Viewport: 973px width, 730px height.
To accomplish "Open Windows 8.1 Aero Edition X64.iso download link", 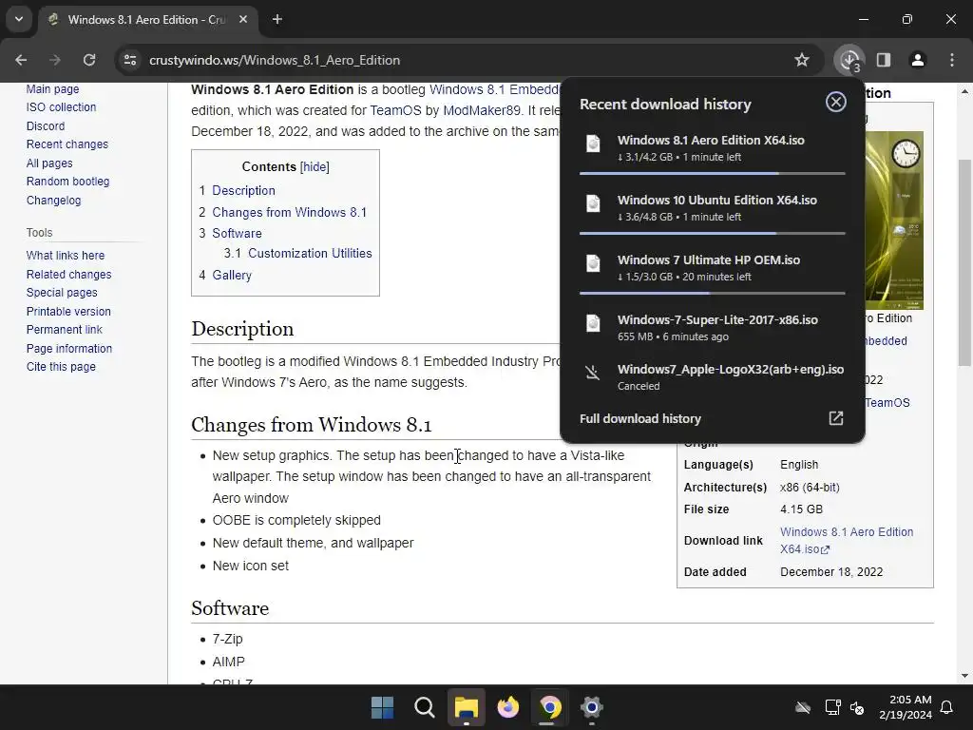I will point(847,540).
